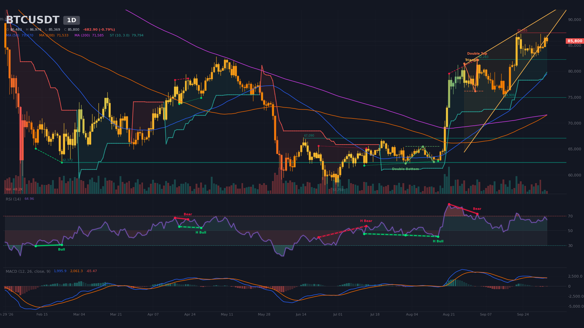
Task: Click the RSI value 64.96 readout
Action: [x=29, y=199]
